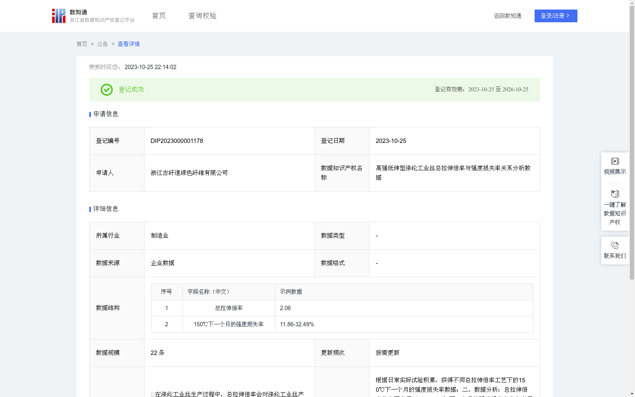635x397 pixels.
Task: Click the update time 2023-10-25 22:14:02
Action: pyautogui.click(x=150, y=67)
